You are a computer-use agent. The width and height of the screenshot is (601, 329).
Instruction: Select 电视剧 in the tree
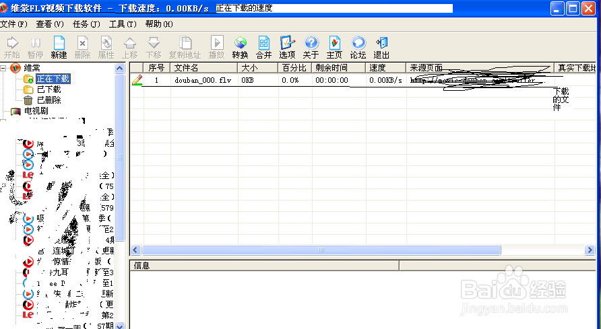pyautogui.click(x=36, y=111)
